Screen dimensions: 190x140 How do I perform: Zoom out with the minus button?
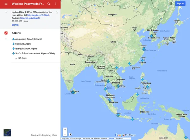[65, 134]
